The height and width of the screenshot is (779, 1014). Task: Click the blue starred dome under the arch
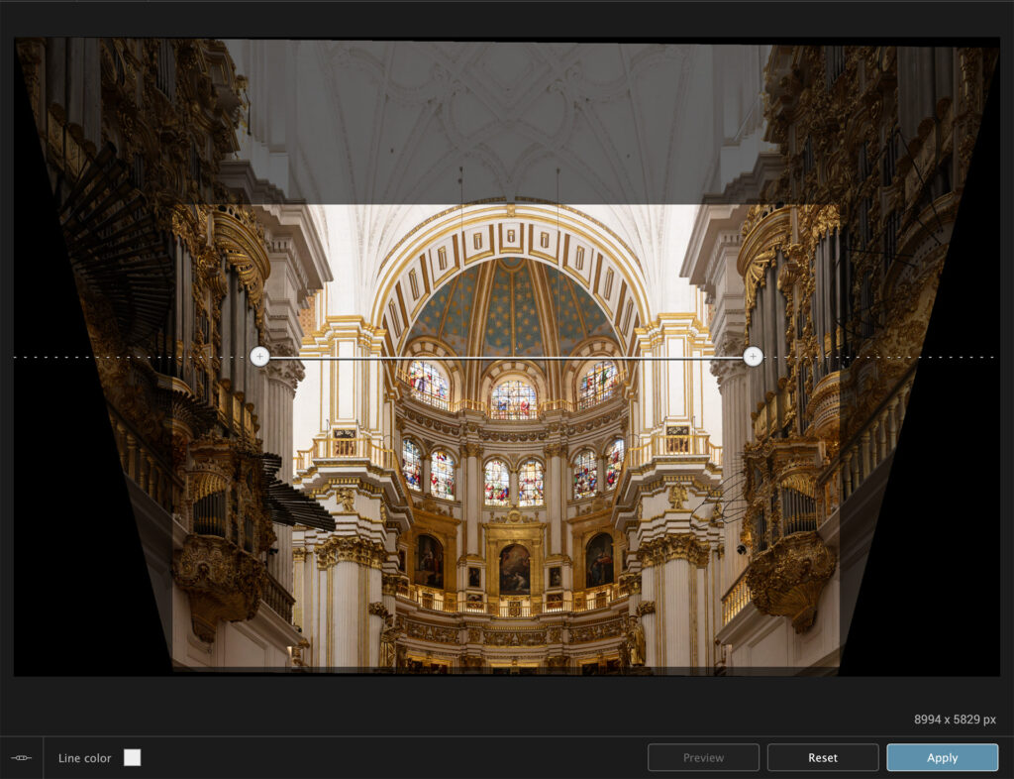click(x=512, y=302)
